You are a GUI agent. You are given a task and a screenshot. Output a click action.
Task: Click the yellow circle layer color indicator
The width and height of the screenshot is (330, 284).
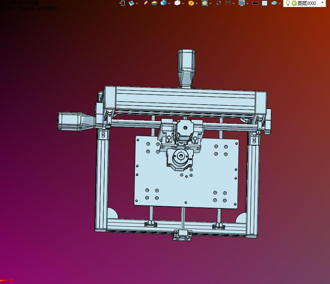click(x=294, y=3)
